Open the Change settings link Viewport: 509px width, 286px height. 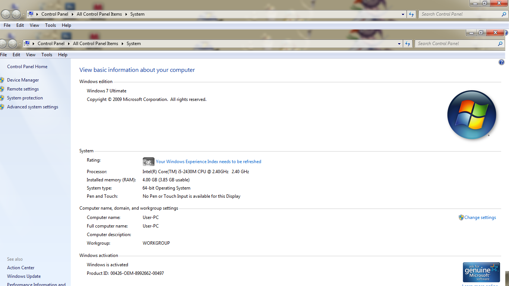point(480,217)
